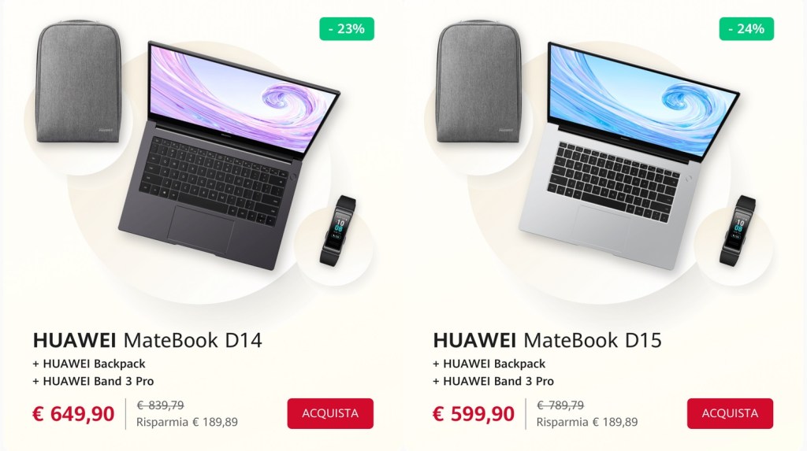Open HUAWEI MateBook D14 product title
Viewport: 807px width, 451px height.
[147, 340]
